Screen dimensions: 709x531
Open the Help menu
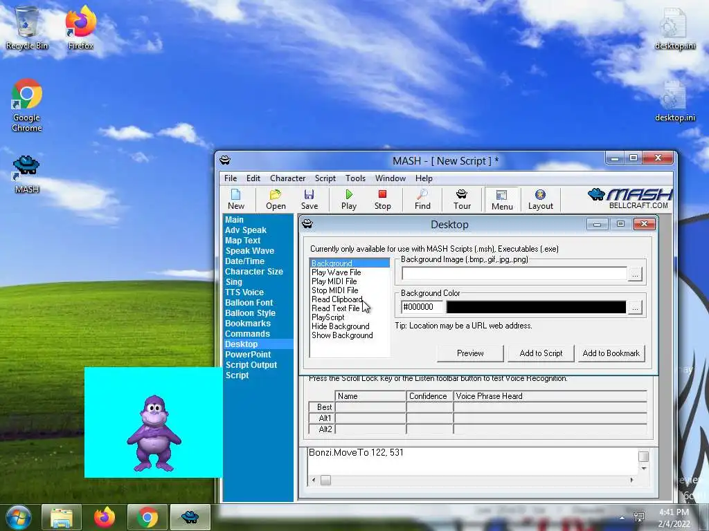tap(424, 178)
